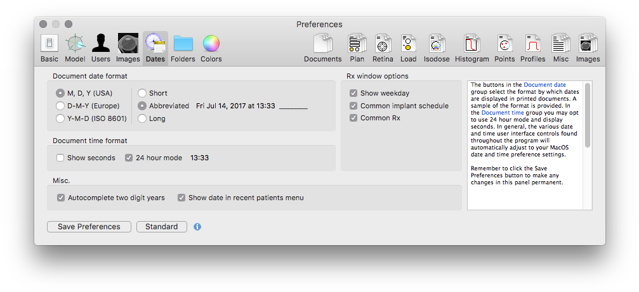Toggle Autocomplete two digit years
This screenshot has height=292, width=639.
(x=111, y=198)
